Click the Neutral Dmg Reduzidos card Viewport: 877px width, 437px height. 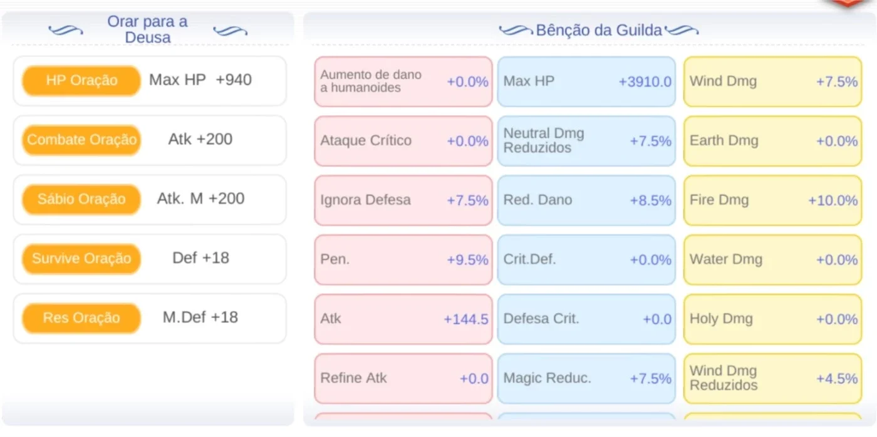[x=586, y=141]
